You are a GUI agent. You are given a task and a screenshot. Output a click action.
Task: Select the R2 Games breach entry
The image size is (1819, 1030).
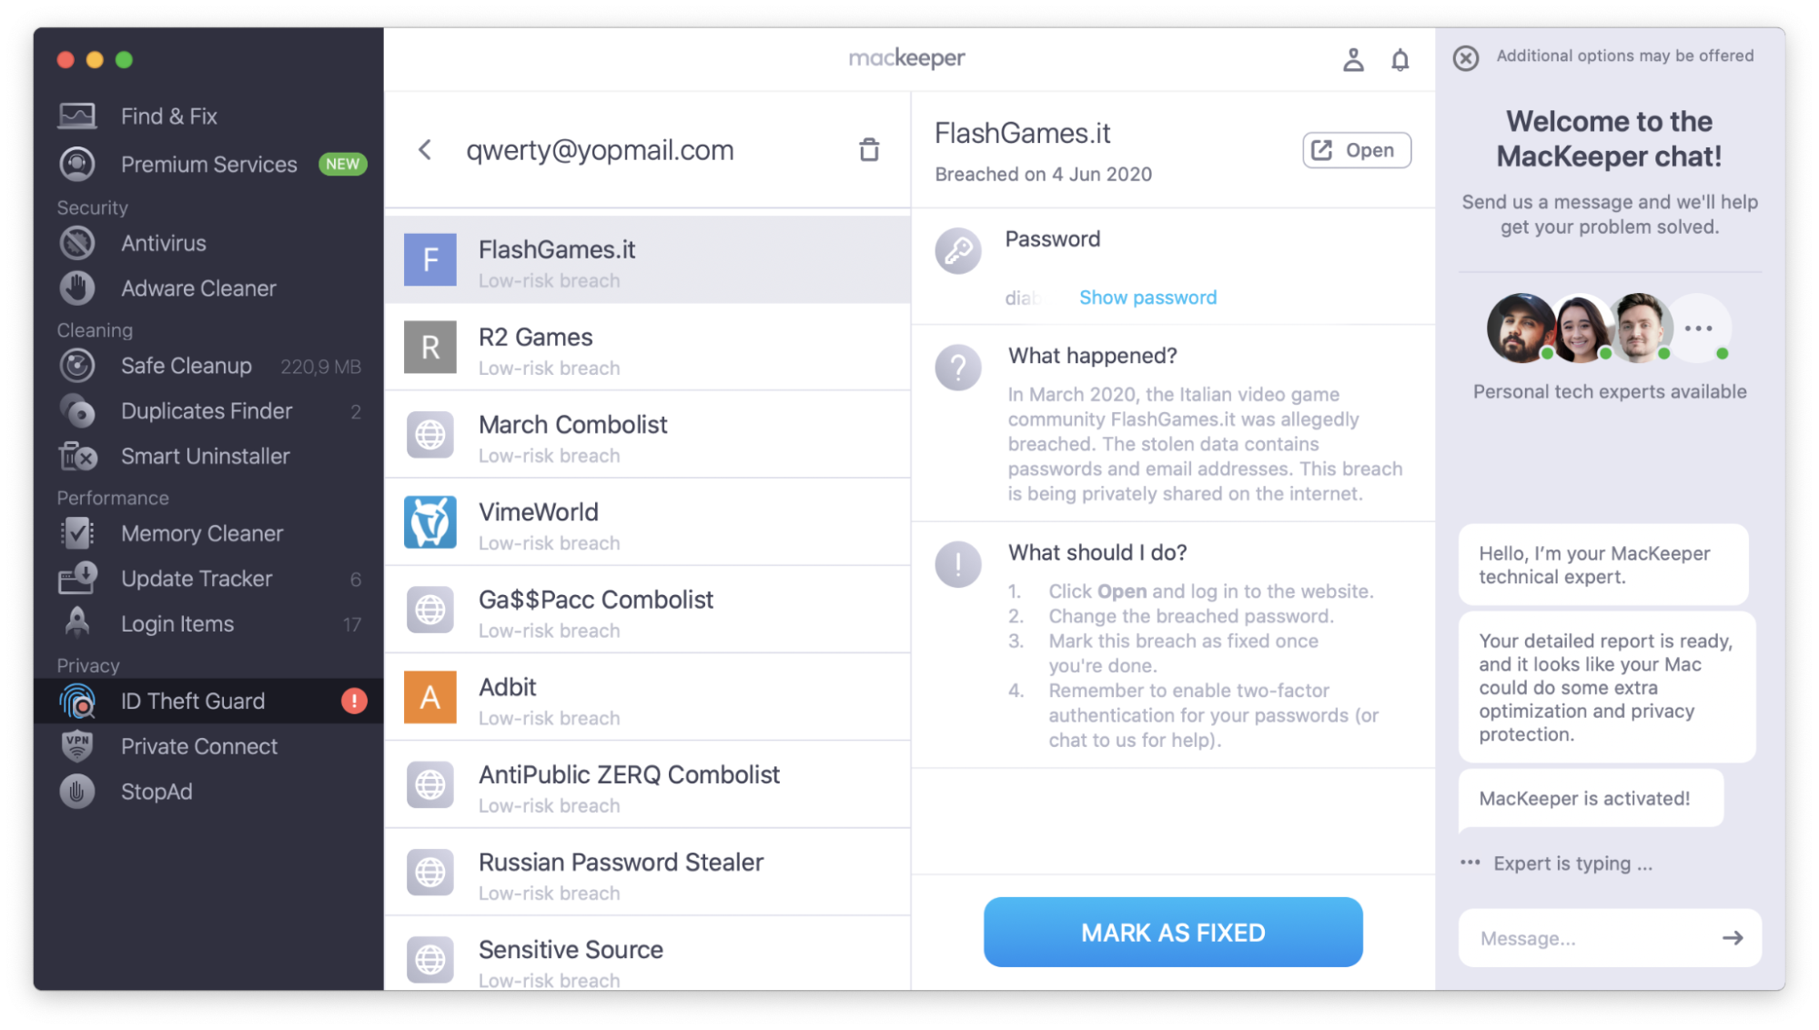[647, 348]
